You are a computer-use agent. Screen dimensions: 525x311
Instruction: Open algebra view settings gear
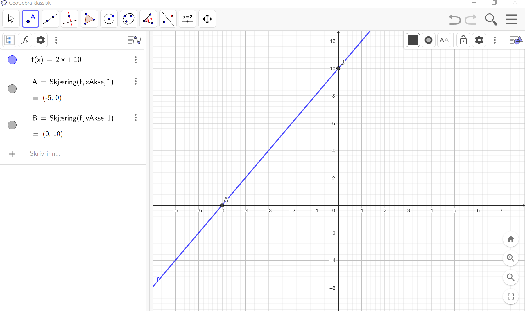(x=41, y=40)
